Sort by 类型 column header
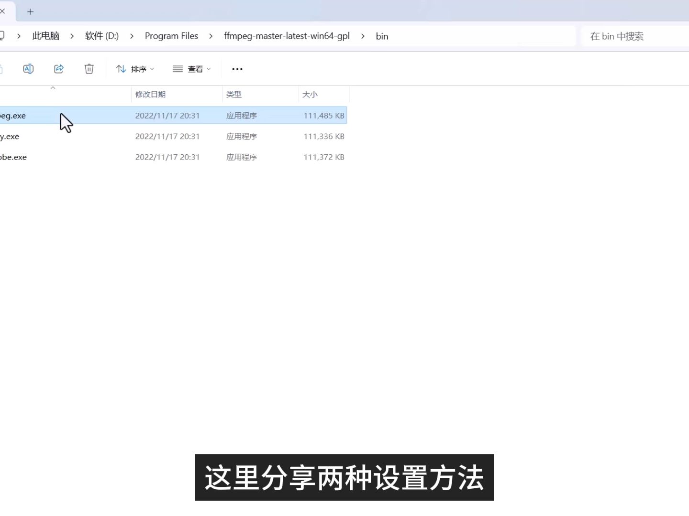The height and width of the screenshot is (516, 689). (260, 94)
